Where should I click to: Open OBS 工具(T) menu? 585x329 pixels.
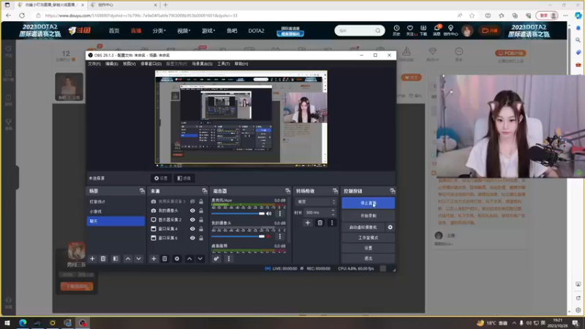pyautogui.click(x=224, y=64)
